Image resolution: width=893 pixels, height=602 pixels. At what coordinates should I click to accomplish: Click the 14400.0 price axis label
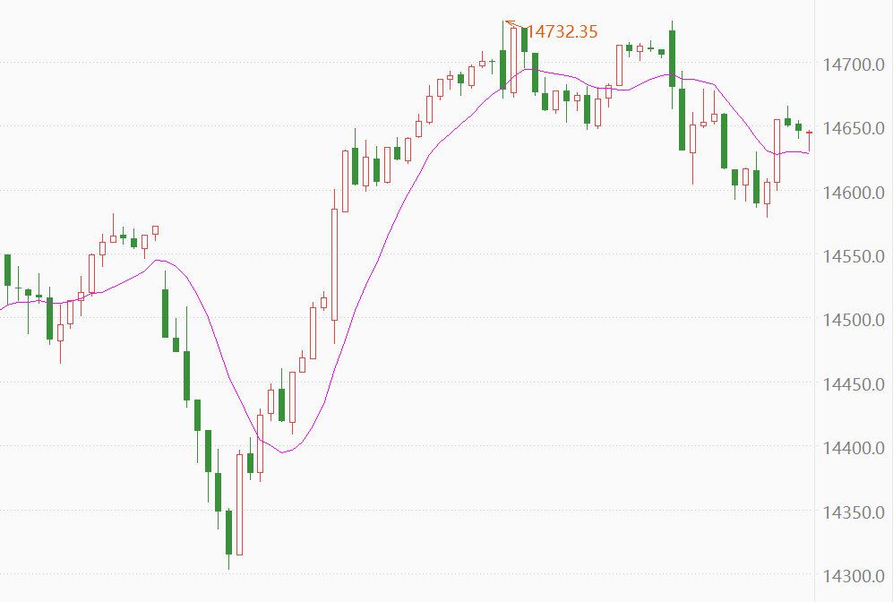[853, 448]
